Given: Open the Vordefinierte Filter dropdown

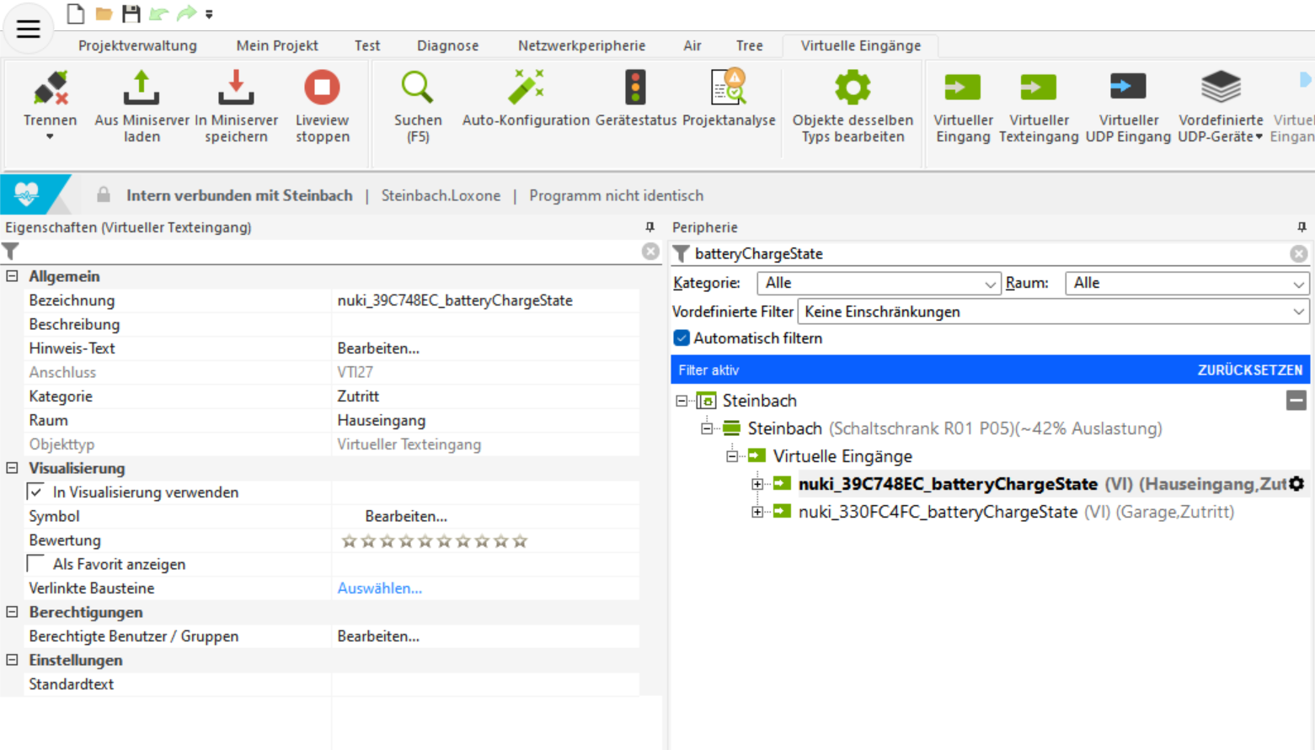Looking at the screenshot, I should [x=1052, y=312].
